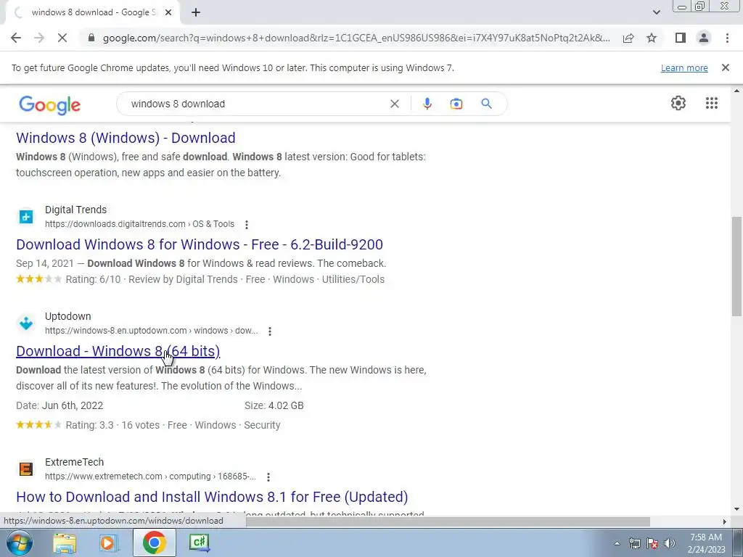
Task: Open the taskbar clock and date
Action: (706, 543)
